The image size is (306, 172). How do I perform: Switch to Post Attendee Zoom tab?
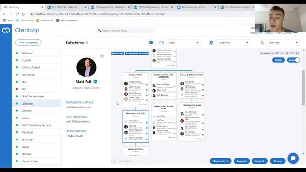(197, 7)
